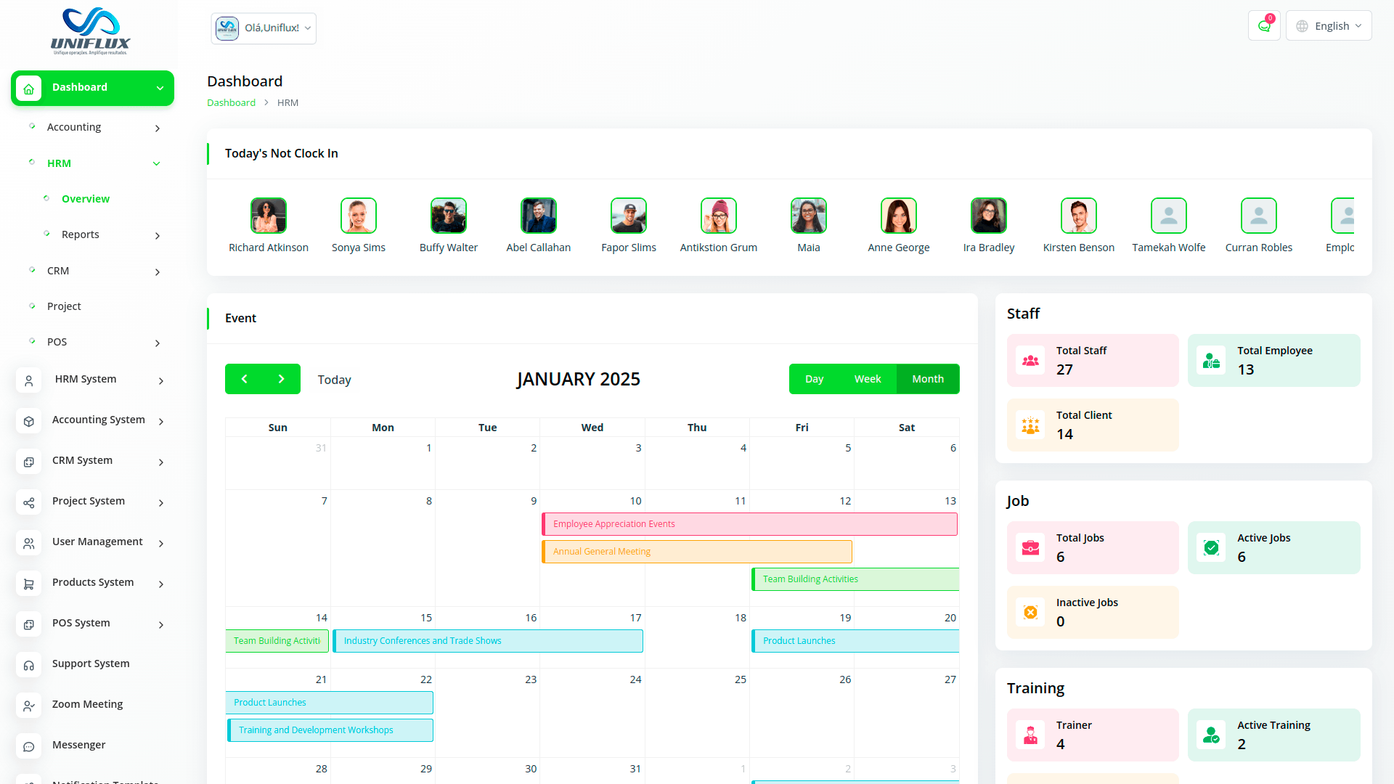Open the Olá, Uniflux! user dropdown

[264, 28]
